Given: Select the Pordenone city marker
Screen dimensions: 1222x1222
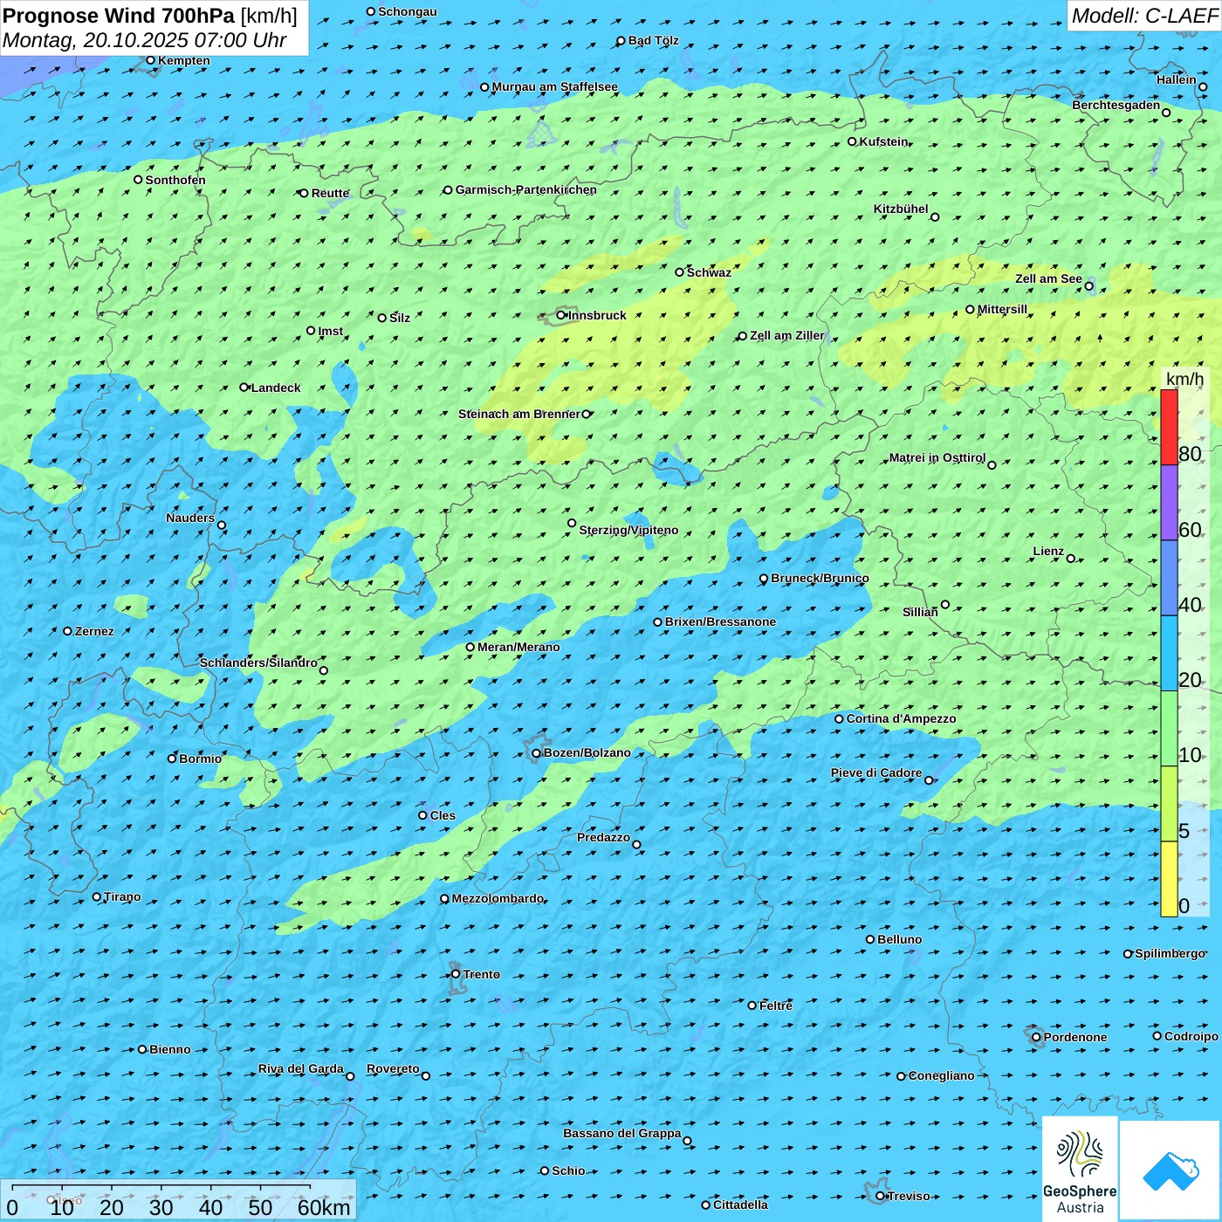Looking at the screenshot, I should tap(1036, 1037).
